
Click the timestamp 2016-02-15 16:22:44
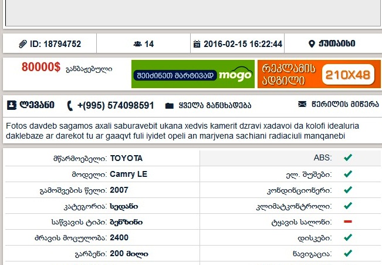coord(243,44)
